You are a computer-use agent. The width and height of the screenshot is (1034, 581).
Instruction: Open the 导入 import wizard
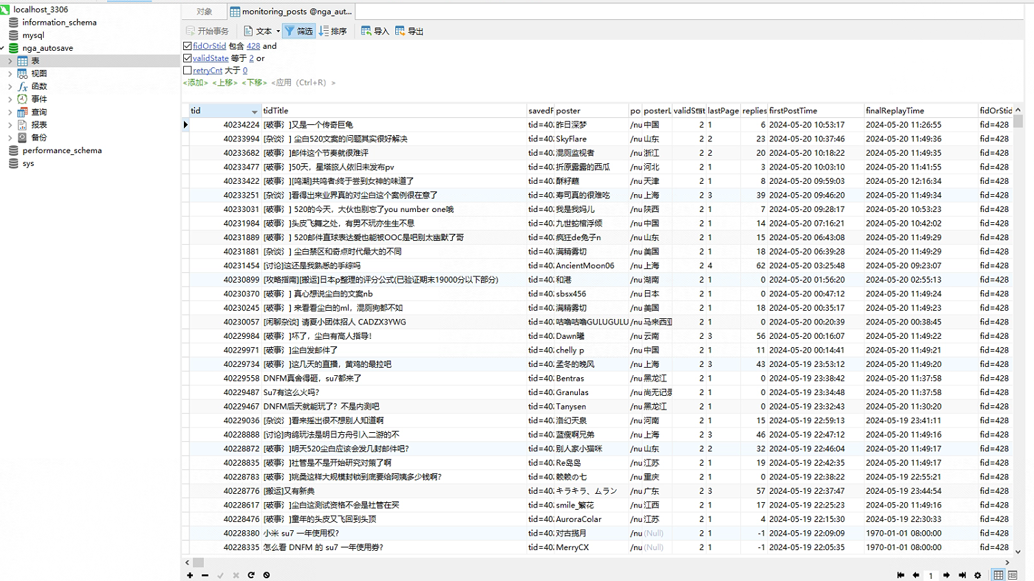tap(375, 31)
